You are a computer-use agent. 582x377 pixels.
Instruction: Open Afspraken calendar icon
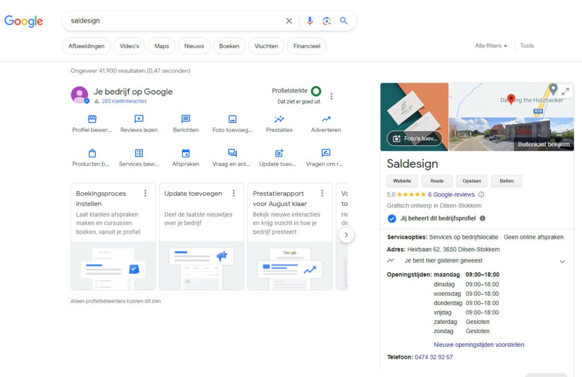point(186,153)
